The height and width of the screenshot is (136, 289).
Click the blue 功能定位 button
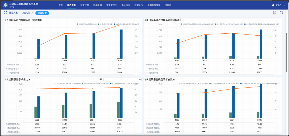coord(42,13)
